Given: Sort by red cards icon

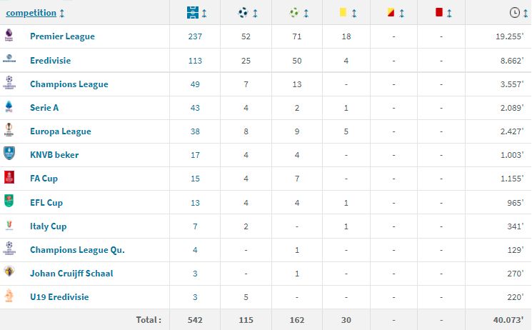Looking at the screenshot, I should (x=438, y=13).
